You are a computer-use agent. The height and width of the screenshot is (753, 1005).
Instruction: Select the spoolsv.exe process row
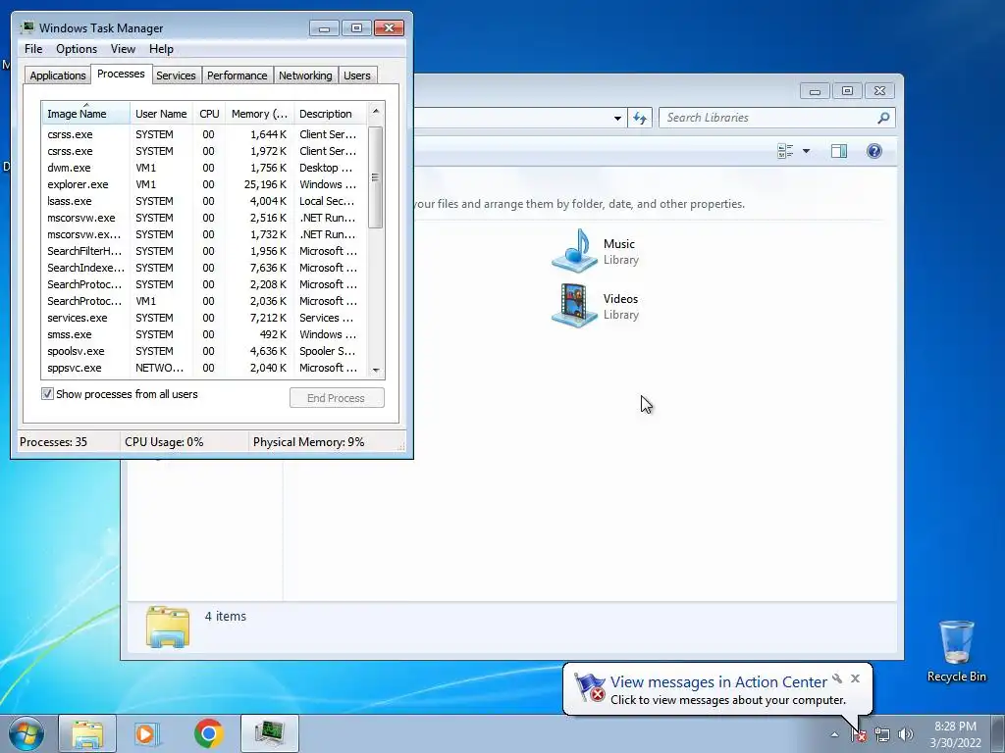click(205, 351)
